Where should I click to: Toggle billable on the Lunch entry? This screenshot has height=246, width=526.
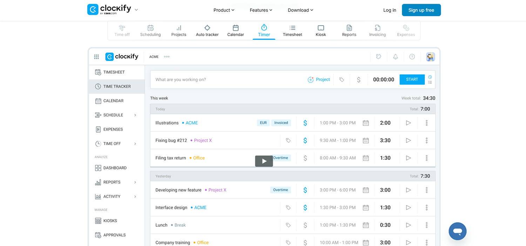305,225
